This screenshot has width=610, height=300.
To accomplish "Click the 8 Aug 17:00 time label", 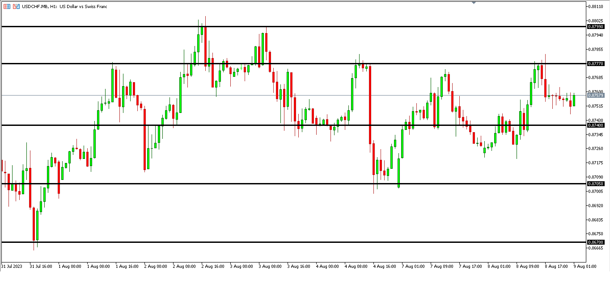I will point(556,267).
